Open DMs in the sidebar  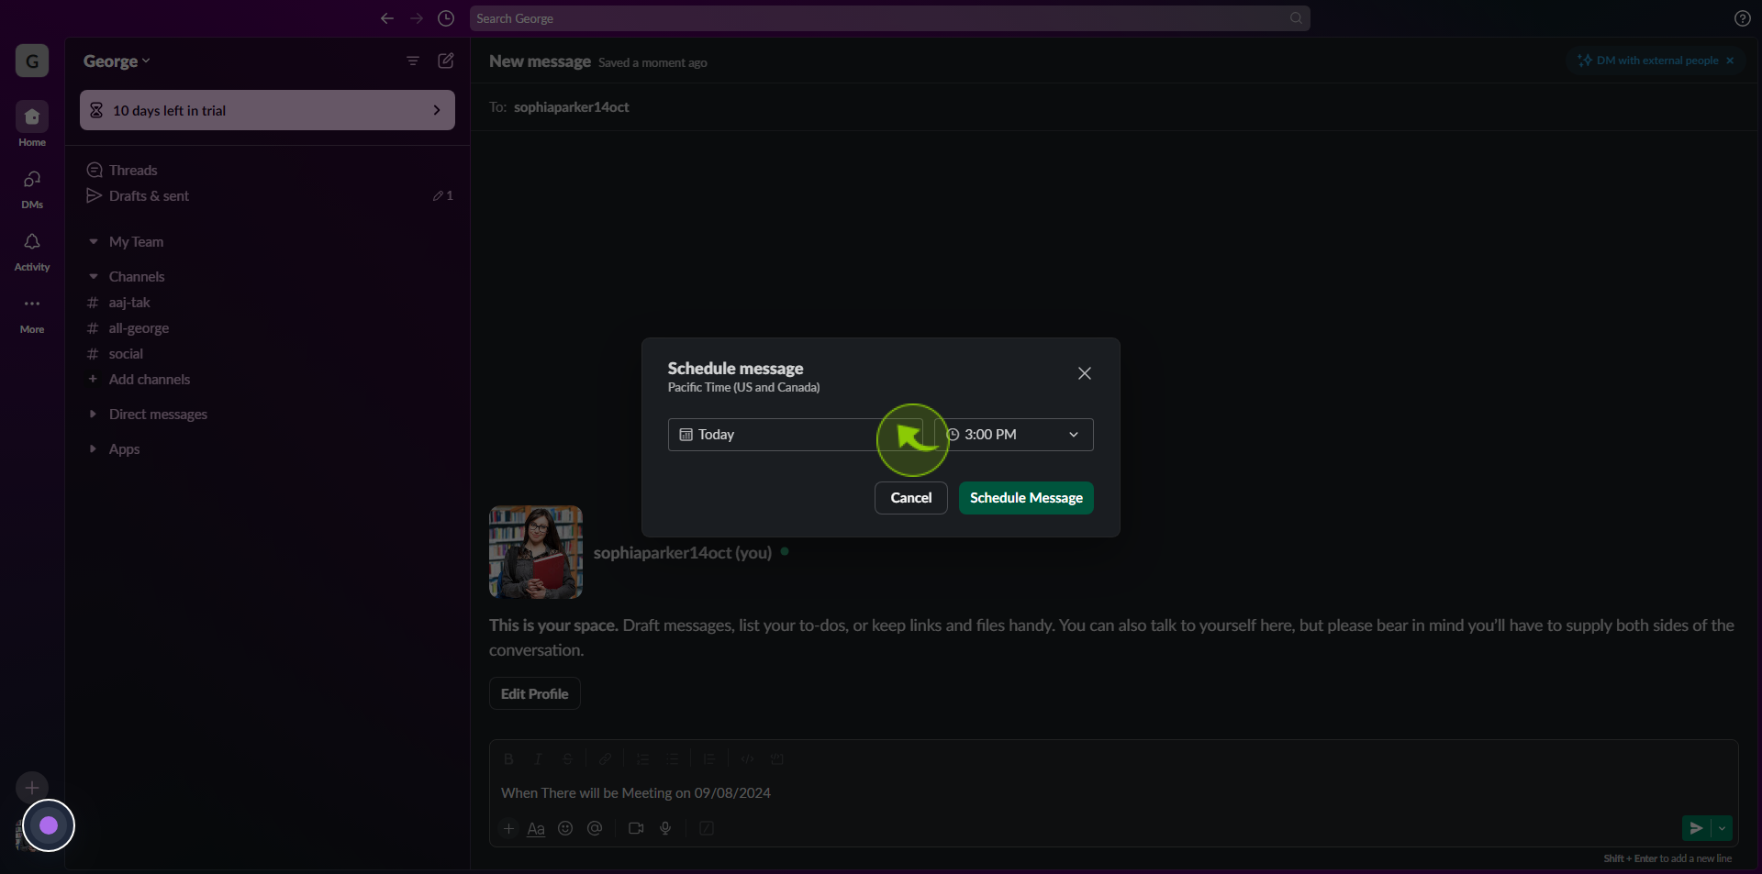32,188
